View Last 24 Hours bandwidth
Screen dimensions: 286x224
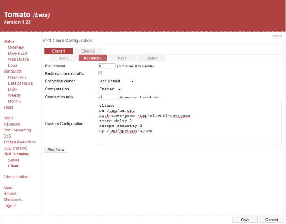21,83
